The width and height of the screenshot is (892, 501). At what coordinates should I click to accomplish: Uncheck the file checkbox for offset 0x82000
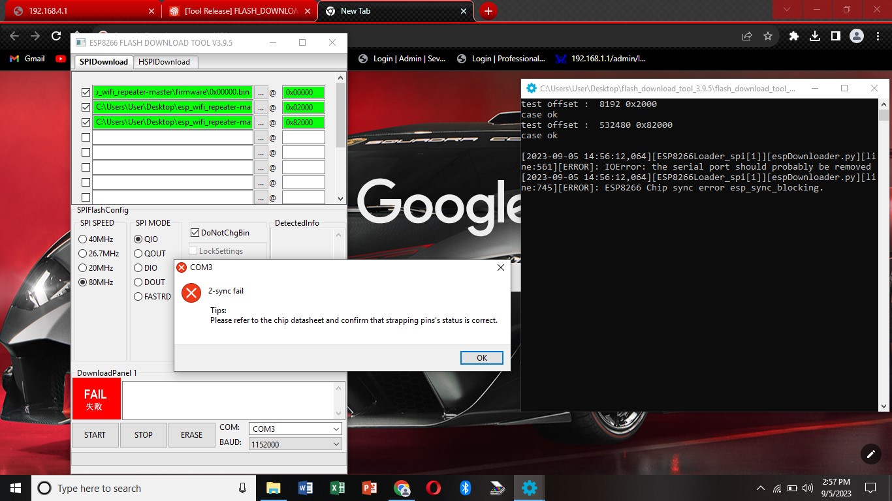pyautogui.click(x=86, y=123)
